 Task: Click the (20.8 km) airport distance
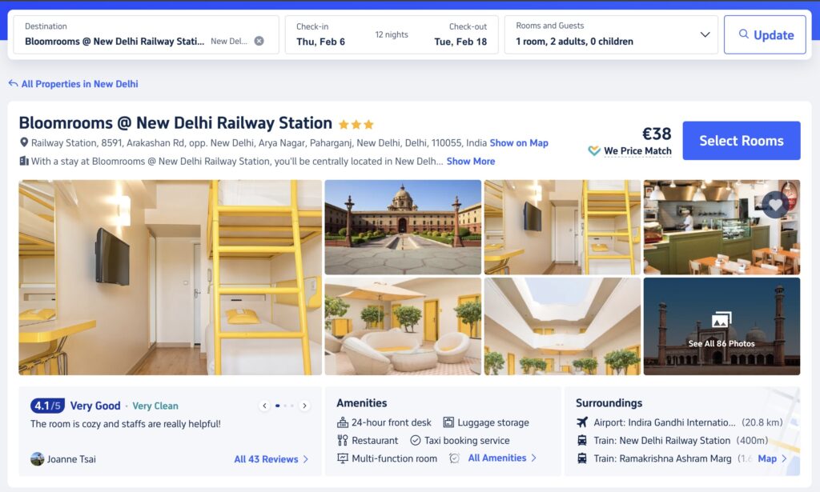click(762, 422)
